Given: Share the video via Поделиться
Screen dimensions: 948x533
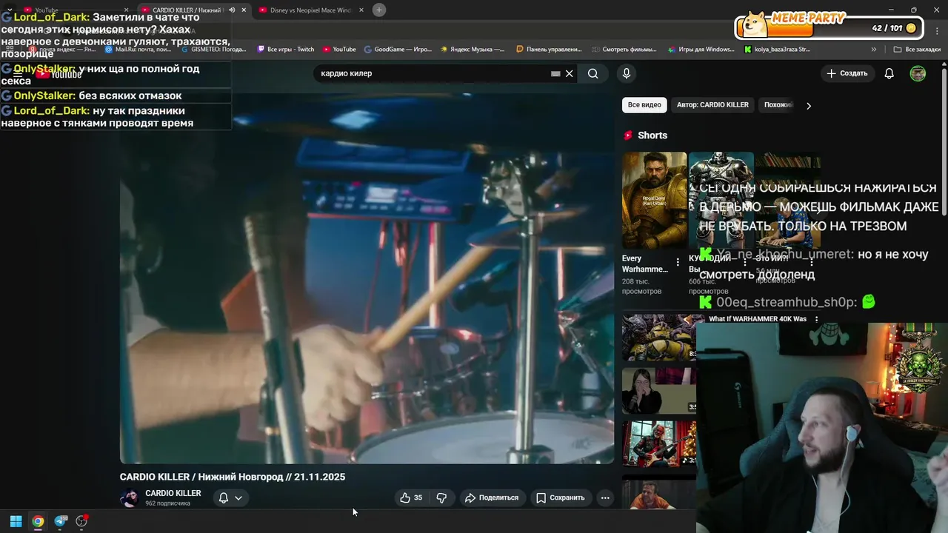Looking at the screenshot, I should click(x=491, y=497).
